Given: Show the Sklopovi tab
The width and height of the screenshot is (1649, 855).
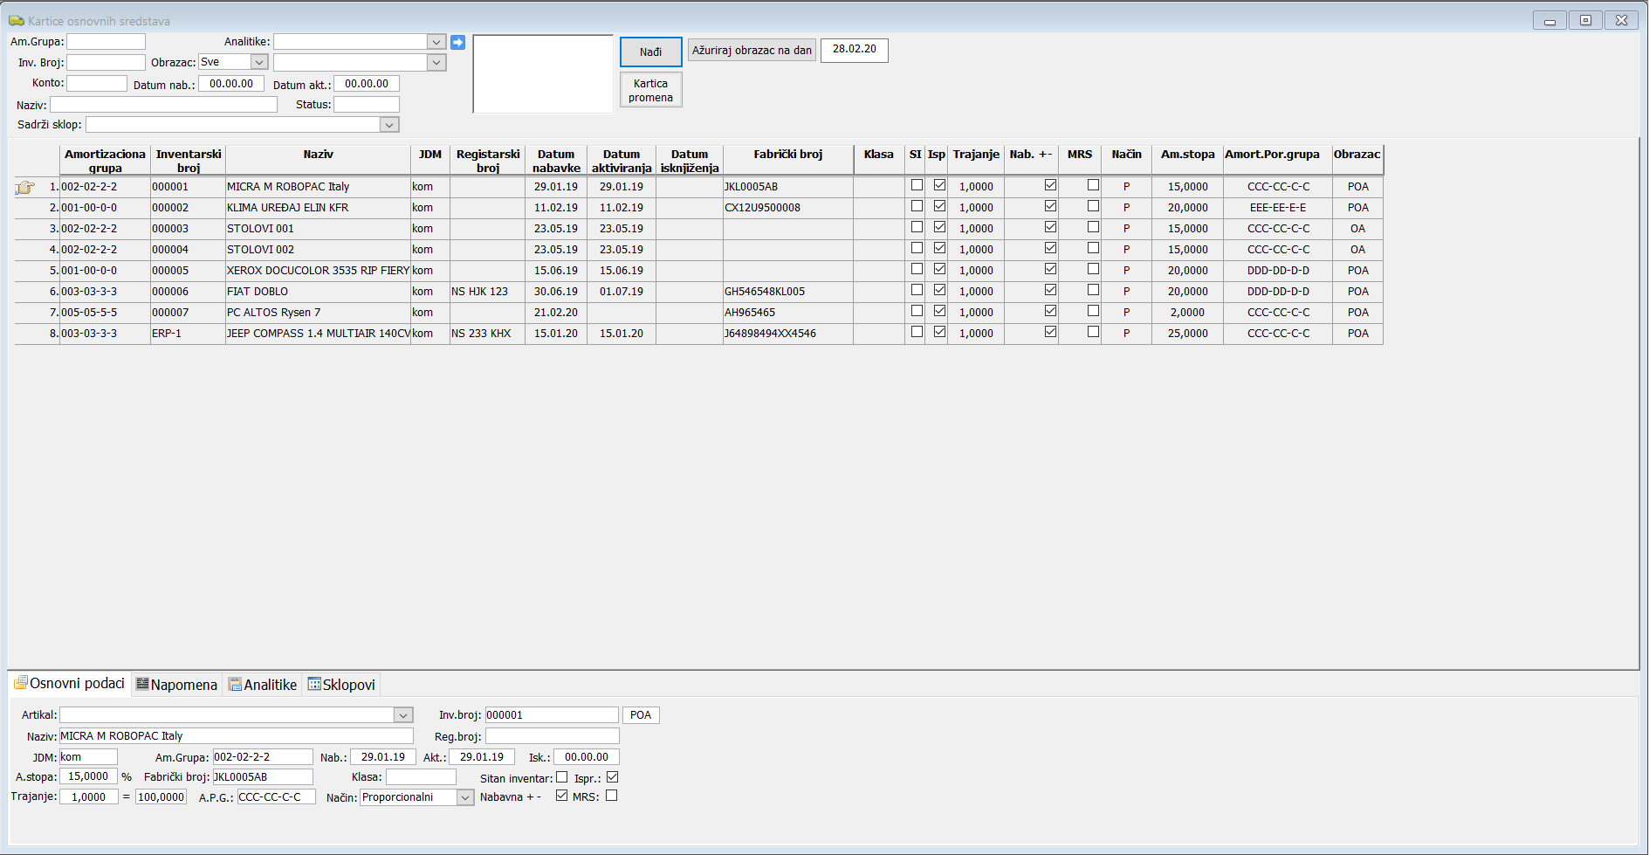Looking at the screenshot, I should (341, 685).
